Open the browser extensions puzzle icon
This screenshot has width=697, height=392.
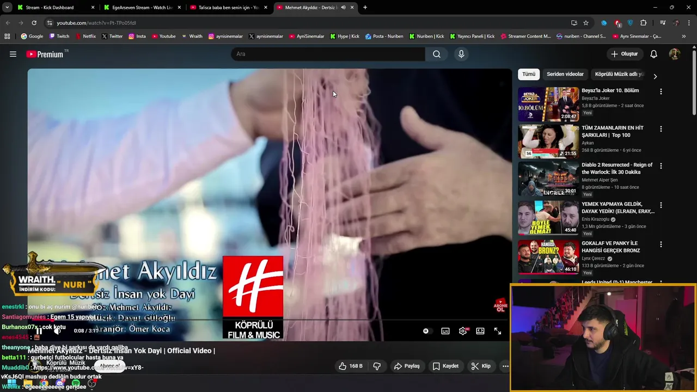[644, 23]
